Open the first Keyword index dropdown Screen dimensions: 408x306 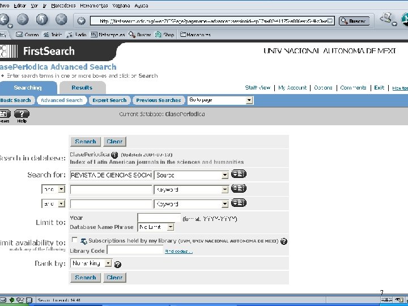[x=192, y=190]
